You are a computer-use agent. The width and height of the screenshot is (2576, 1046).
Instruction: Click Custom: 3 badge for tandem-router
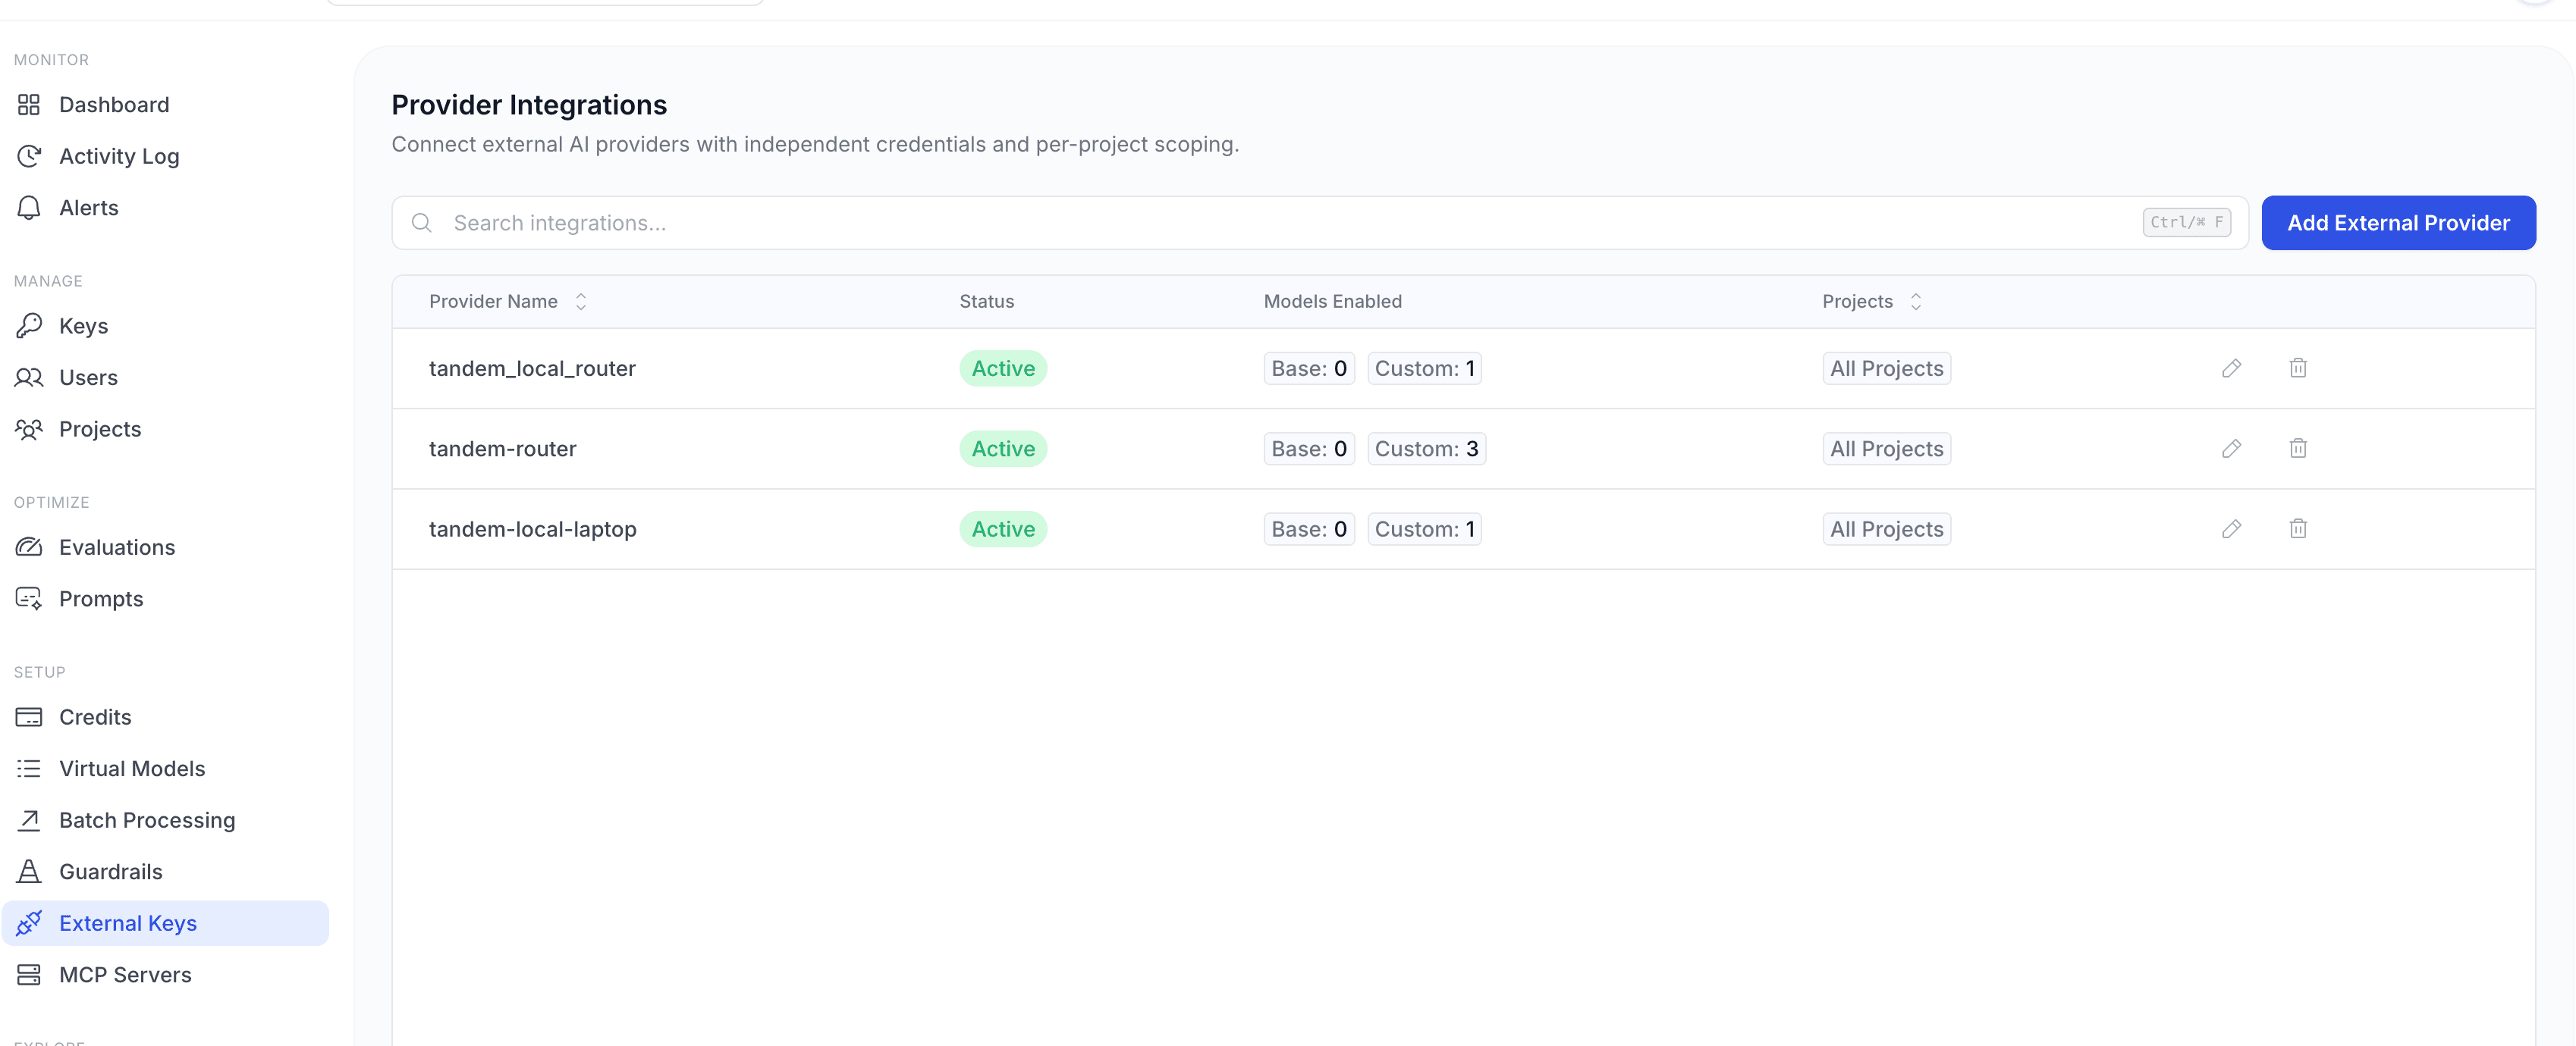[1426, 449]
